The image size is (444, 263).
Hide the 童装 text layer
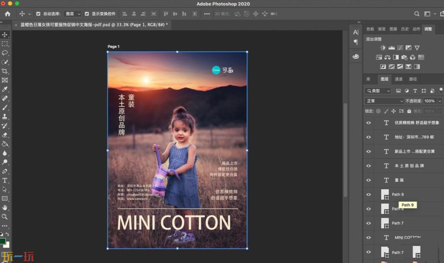click(x=369, y=180)
